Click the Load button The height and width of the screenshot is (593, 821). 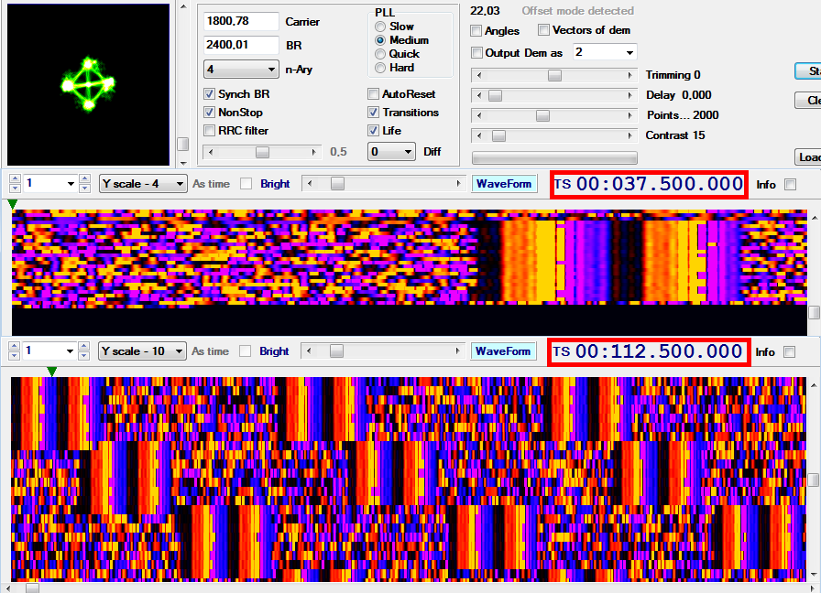click(807, 156)
